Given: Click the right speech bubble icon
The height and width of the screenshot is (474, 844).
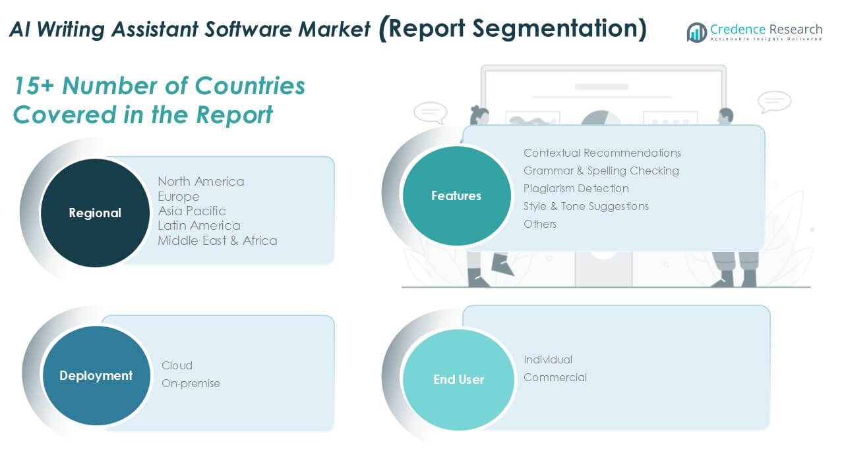Looking at the screenshot, I should click(774, 102).
